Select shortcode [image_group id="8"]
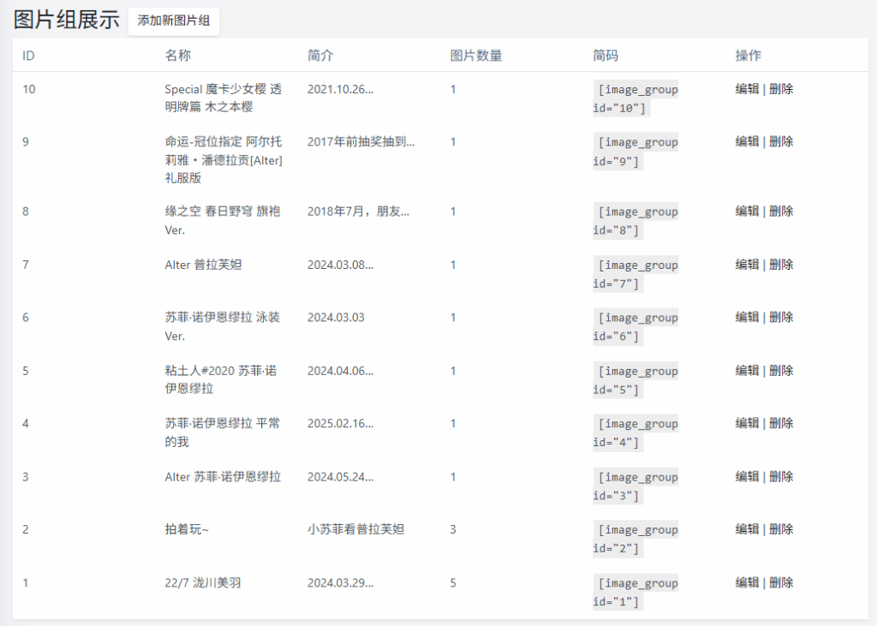The height and width of the screenshot is (626, 877). 636,221
